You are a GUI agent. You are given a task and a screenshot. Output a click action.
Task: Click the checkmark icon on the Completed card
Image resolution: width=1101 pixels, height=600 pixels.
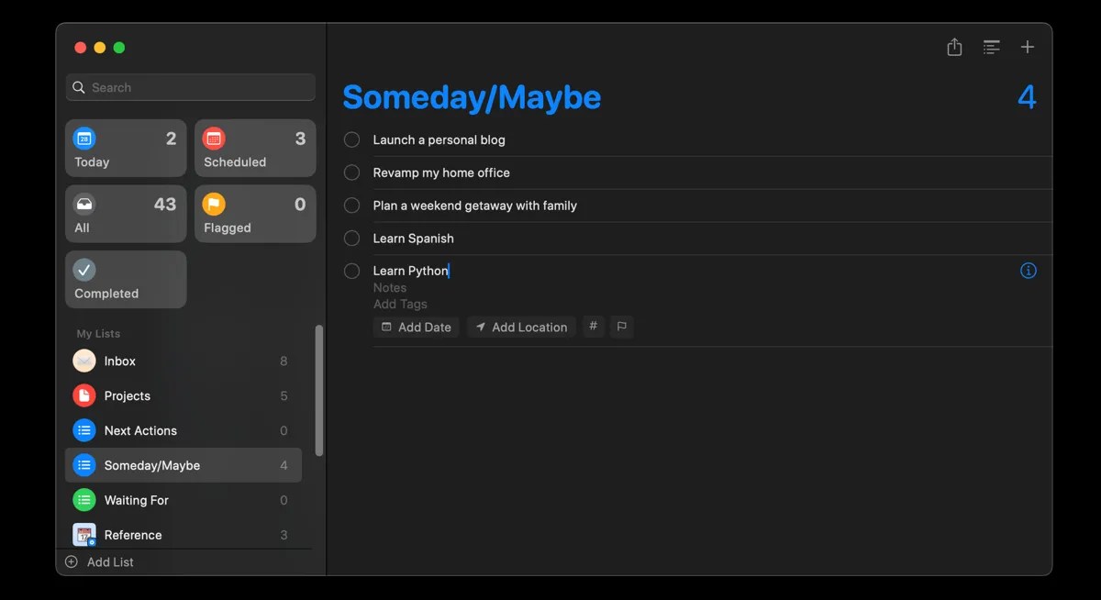point(84,269)
